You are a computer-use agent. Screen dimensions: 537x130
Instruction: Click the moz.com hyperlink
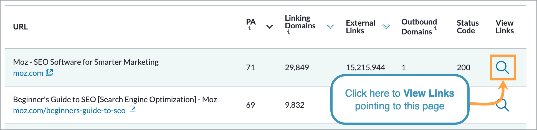coord(28,73)
